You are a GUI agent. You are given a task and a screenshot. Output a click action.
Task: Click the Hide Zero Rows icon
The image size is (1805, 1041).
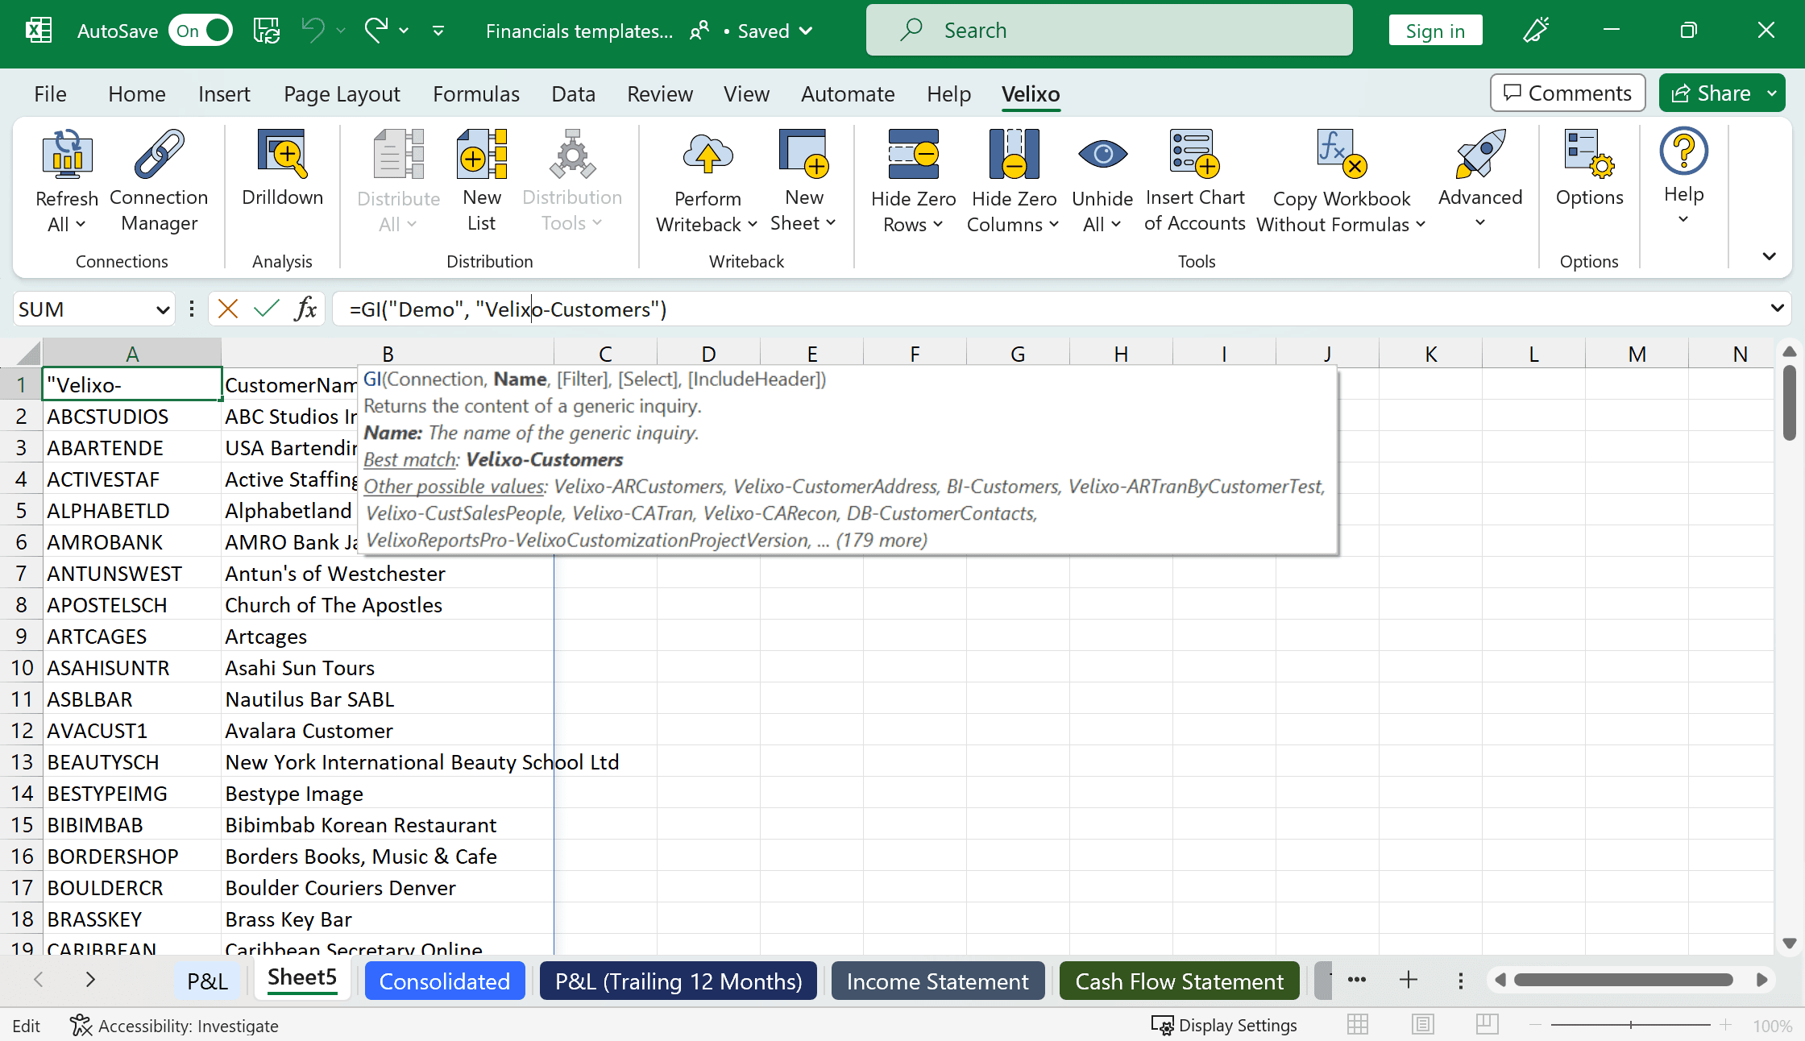(913, 153)
